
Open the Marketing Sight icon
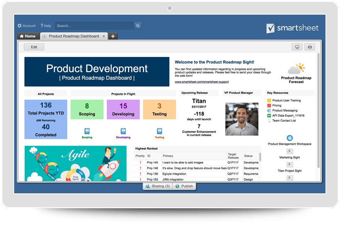coord(290,151)
